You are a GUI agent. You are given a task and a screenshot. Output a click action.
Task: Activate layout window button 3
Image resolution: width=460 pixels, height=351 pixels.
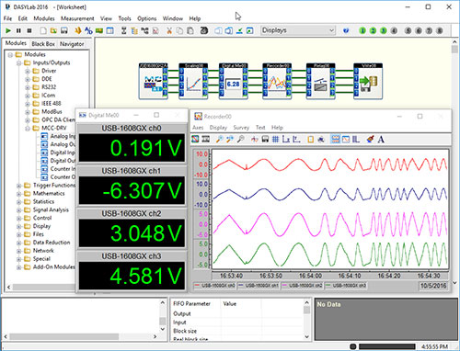[383, 30]
